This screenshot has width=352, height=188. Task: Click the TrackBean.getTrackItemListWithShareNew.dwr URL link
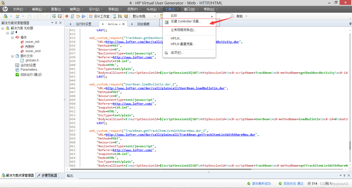180,135
